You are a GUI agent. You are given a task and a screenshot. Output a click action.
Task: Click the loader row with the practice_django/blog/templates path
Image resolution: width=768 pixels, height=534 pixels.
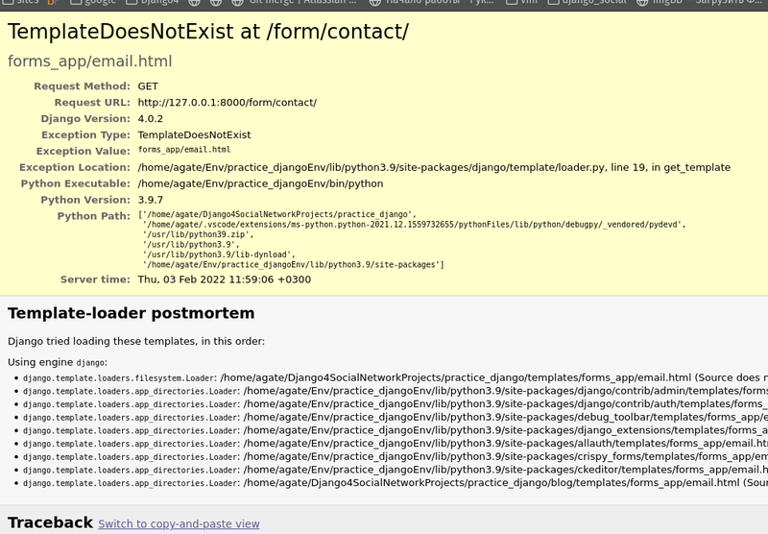[396, 483]
